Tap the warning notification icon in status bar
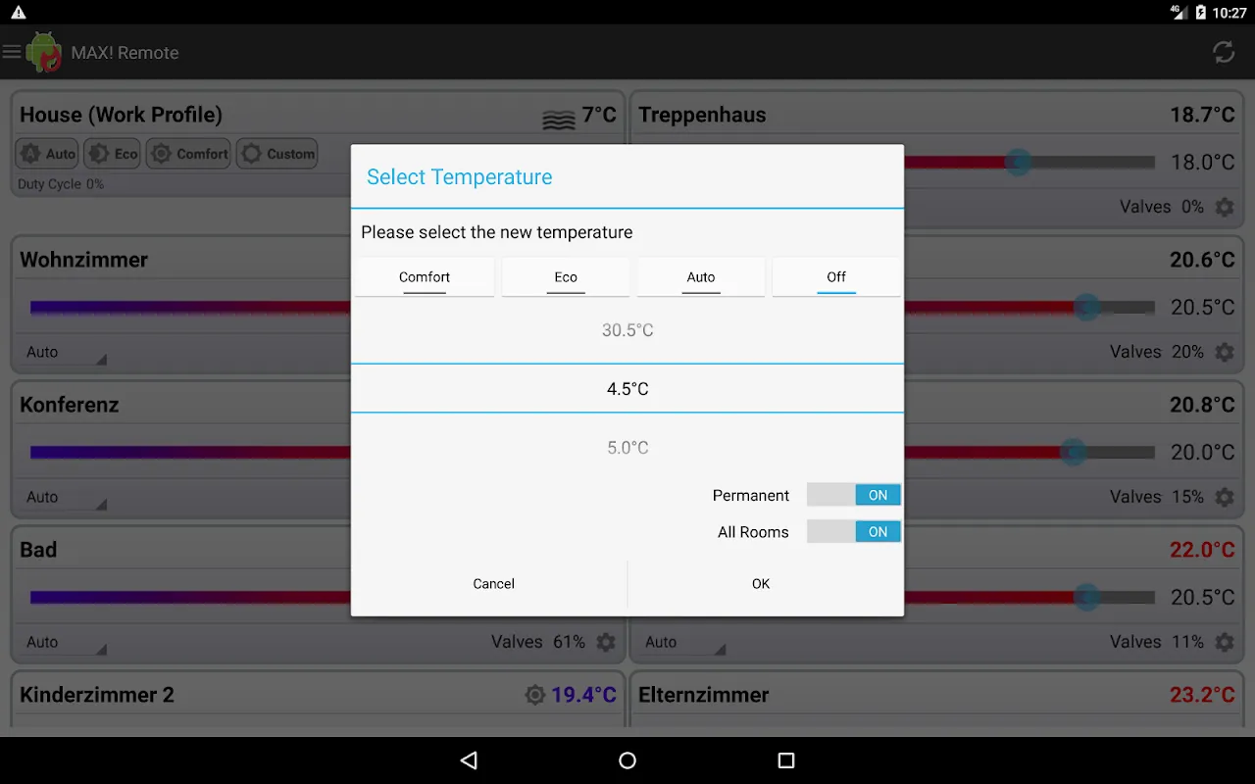Image resolution: width=1255 pixels, height=784 pixels. coord(18,13)
